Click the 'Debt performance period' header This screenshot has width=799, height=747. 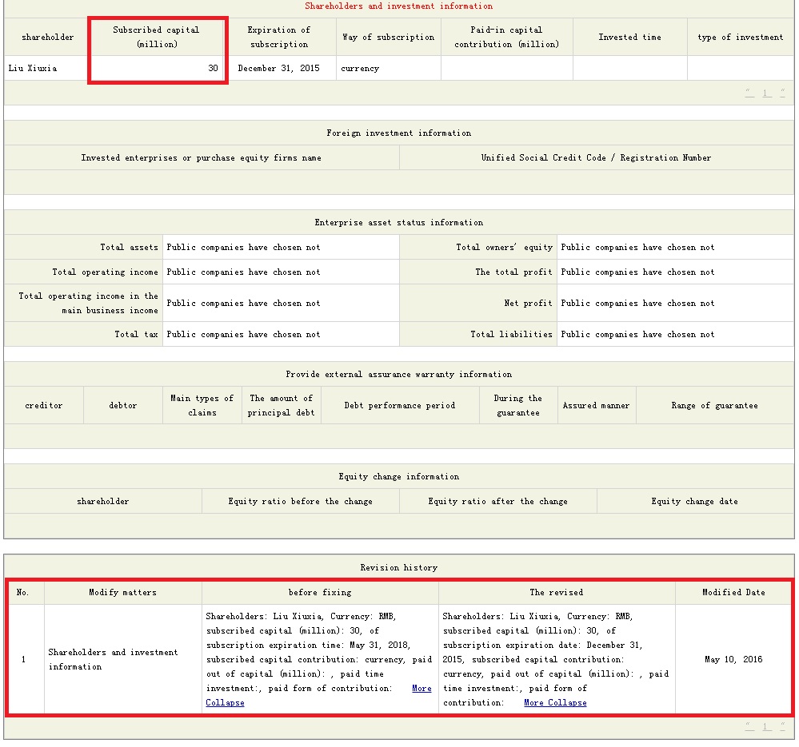pyautogui.click(x=400, y=405)
